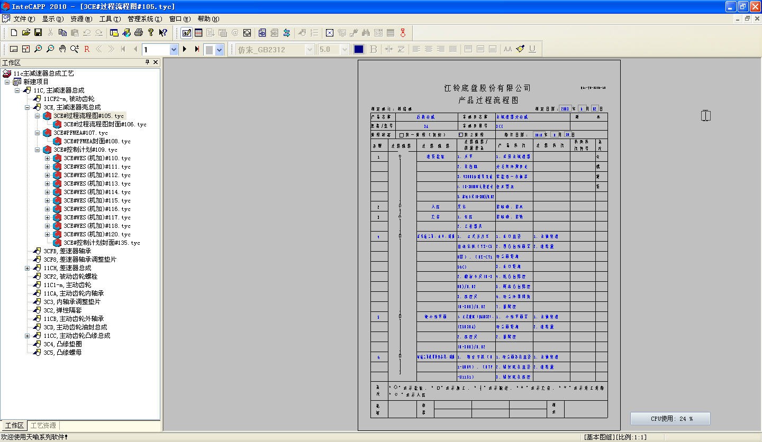
Task: Expand the 11CC,主动齿轮凸缘总成 node
Action: pos(28,336)
